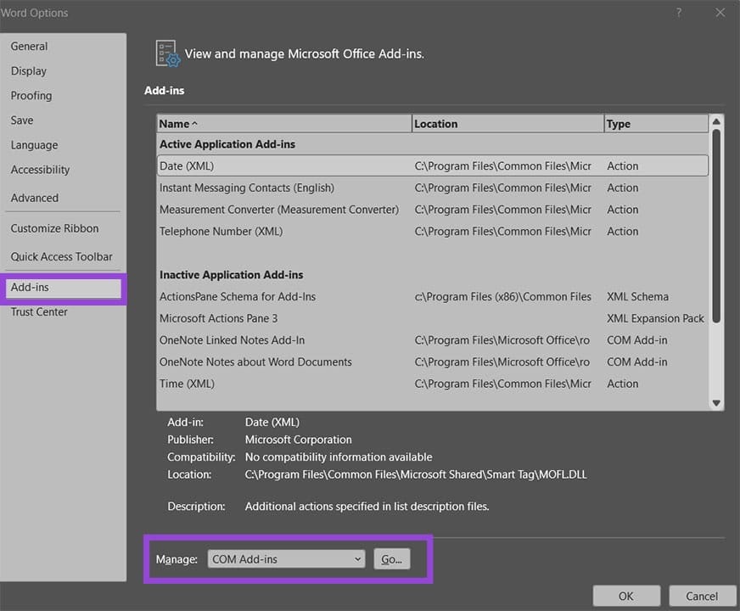This screenshot has width=740, height=611.
Task: Switch to the Trust Center section
Action: 38,311
